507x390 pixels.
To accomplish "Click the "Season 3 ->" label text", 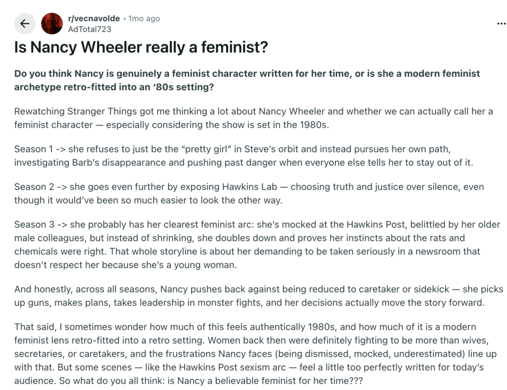I will pyautogui.click(x=40, y=225).
